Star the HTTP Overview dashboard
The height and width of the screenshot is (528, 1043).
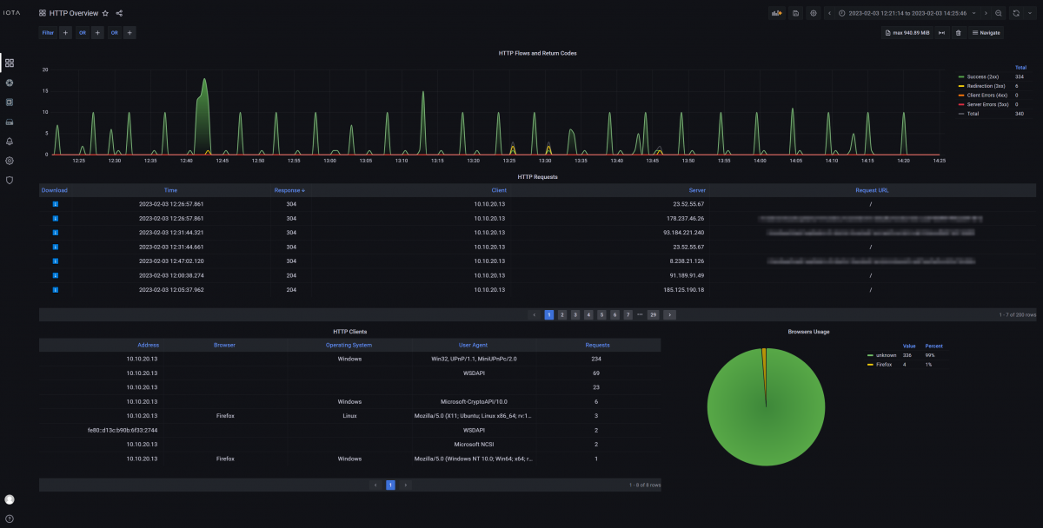106,13
